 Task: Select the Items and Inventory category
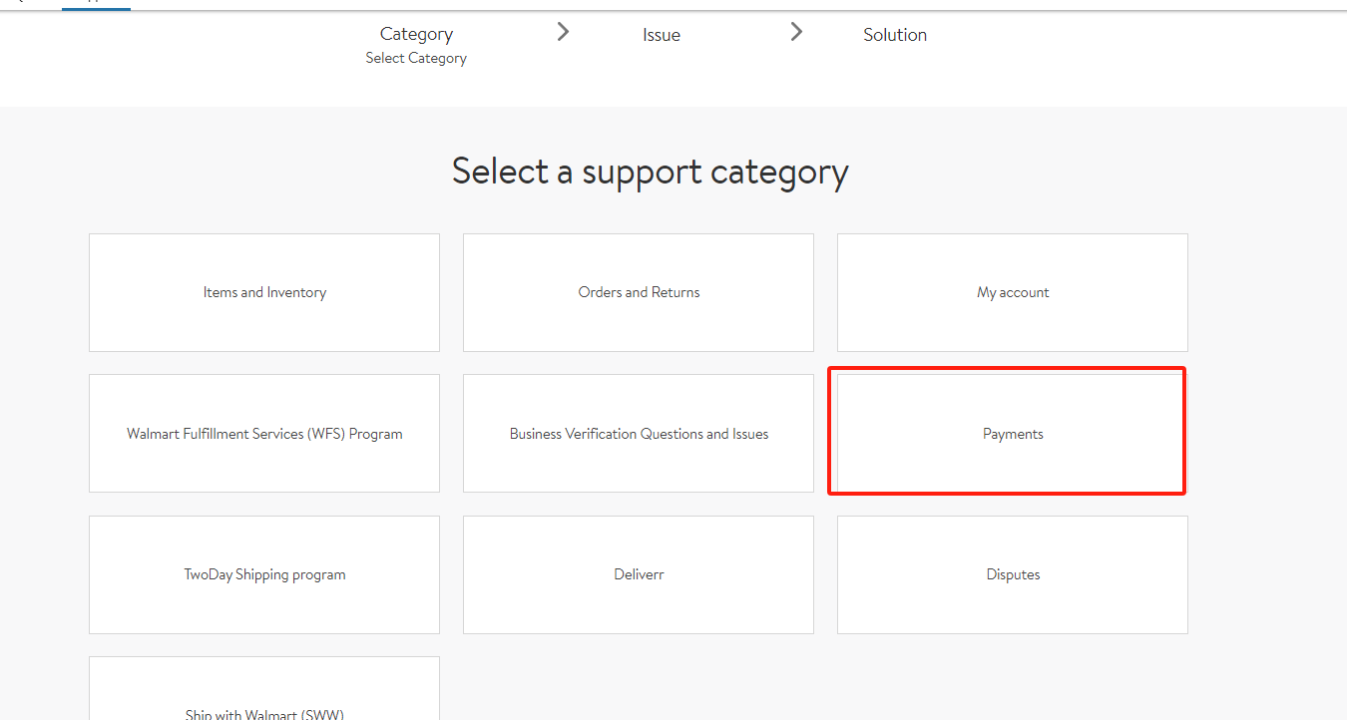(264, 292)
